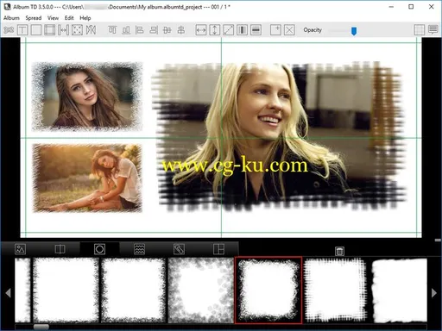The image size is (442, 331).
Task: Center objects along the vertical axis
Action: pos(181,30)
